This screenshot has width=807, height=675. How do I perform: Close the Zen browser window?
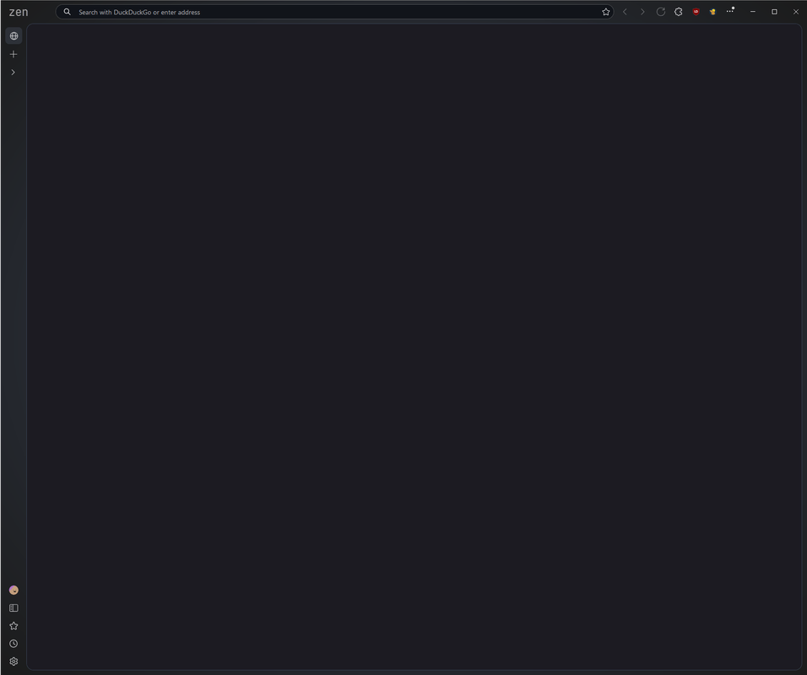point(796,11)
